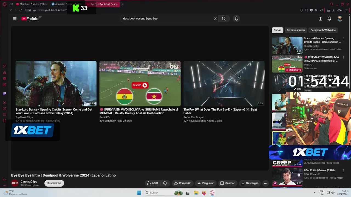Play the Star-Lord Dance endscreen thumbnail

pyautogui.click(x=56, y=83)
